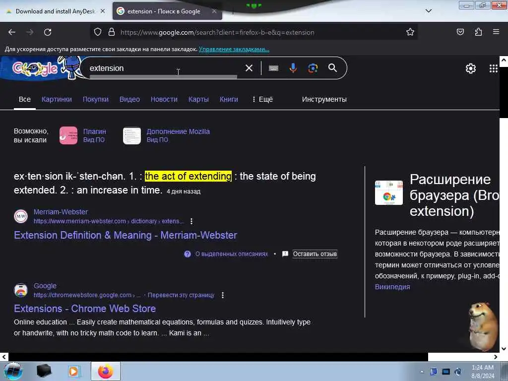
Task: Launch Firefox from the taskbar
Action: 106,371
